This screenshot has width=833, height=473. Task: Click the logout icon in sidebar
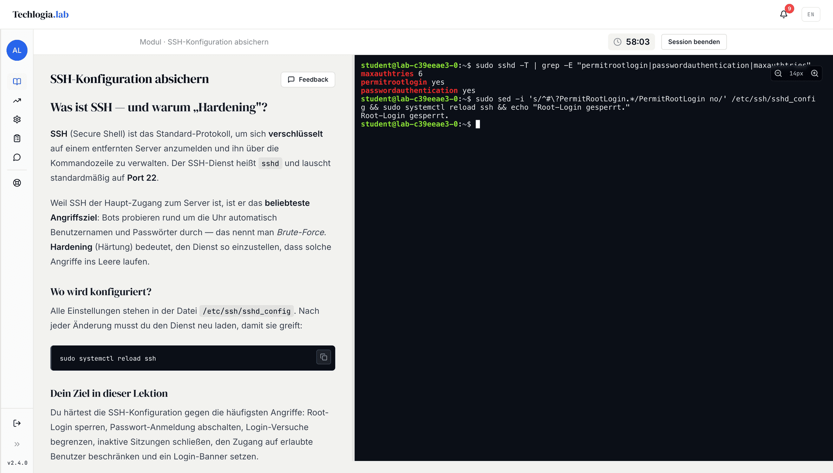point(17,423)
